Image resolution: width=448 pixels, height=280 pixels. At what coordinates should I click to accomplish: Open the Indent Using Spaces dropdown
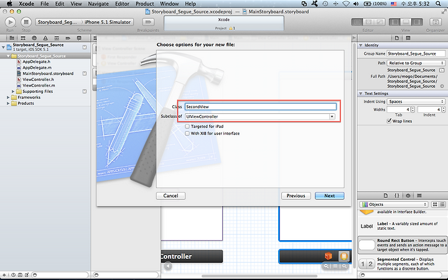[x=416, y=101]
